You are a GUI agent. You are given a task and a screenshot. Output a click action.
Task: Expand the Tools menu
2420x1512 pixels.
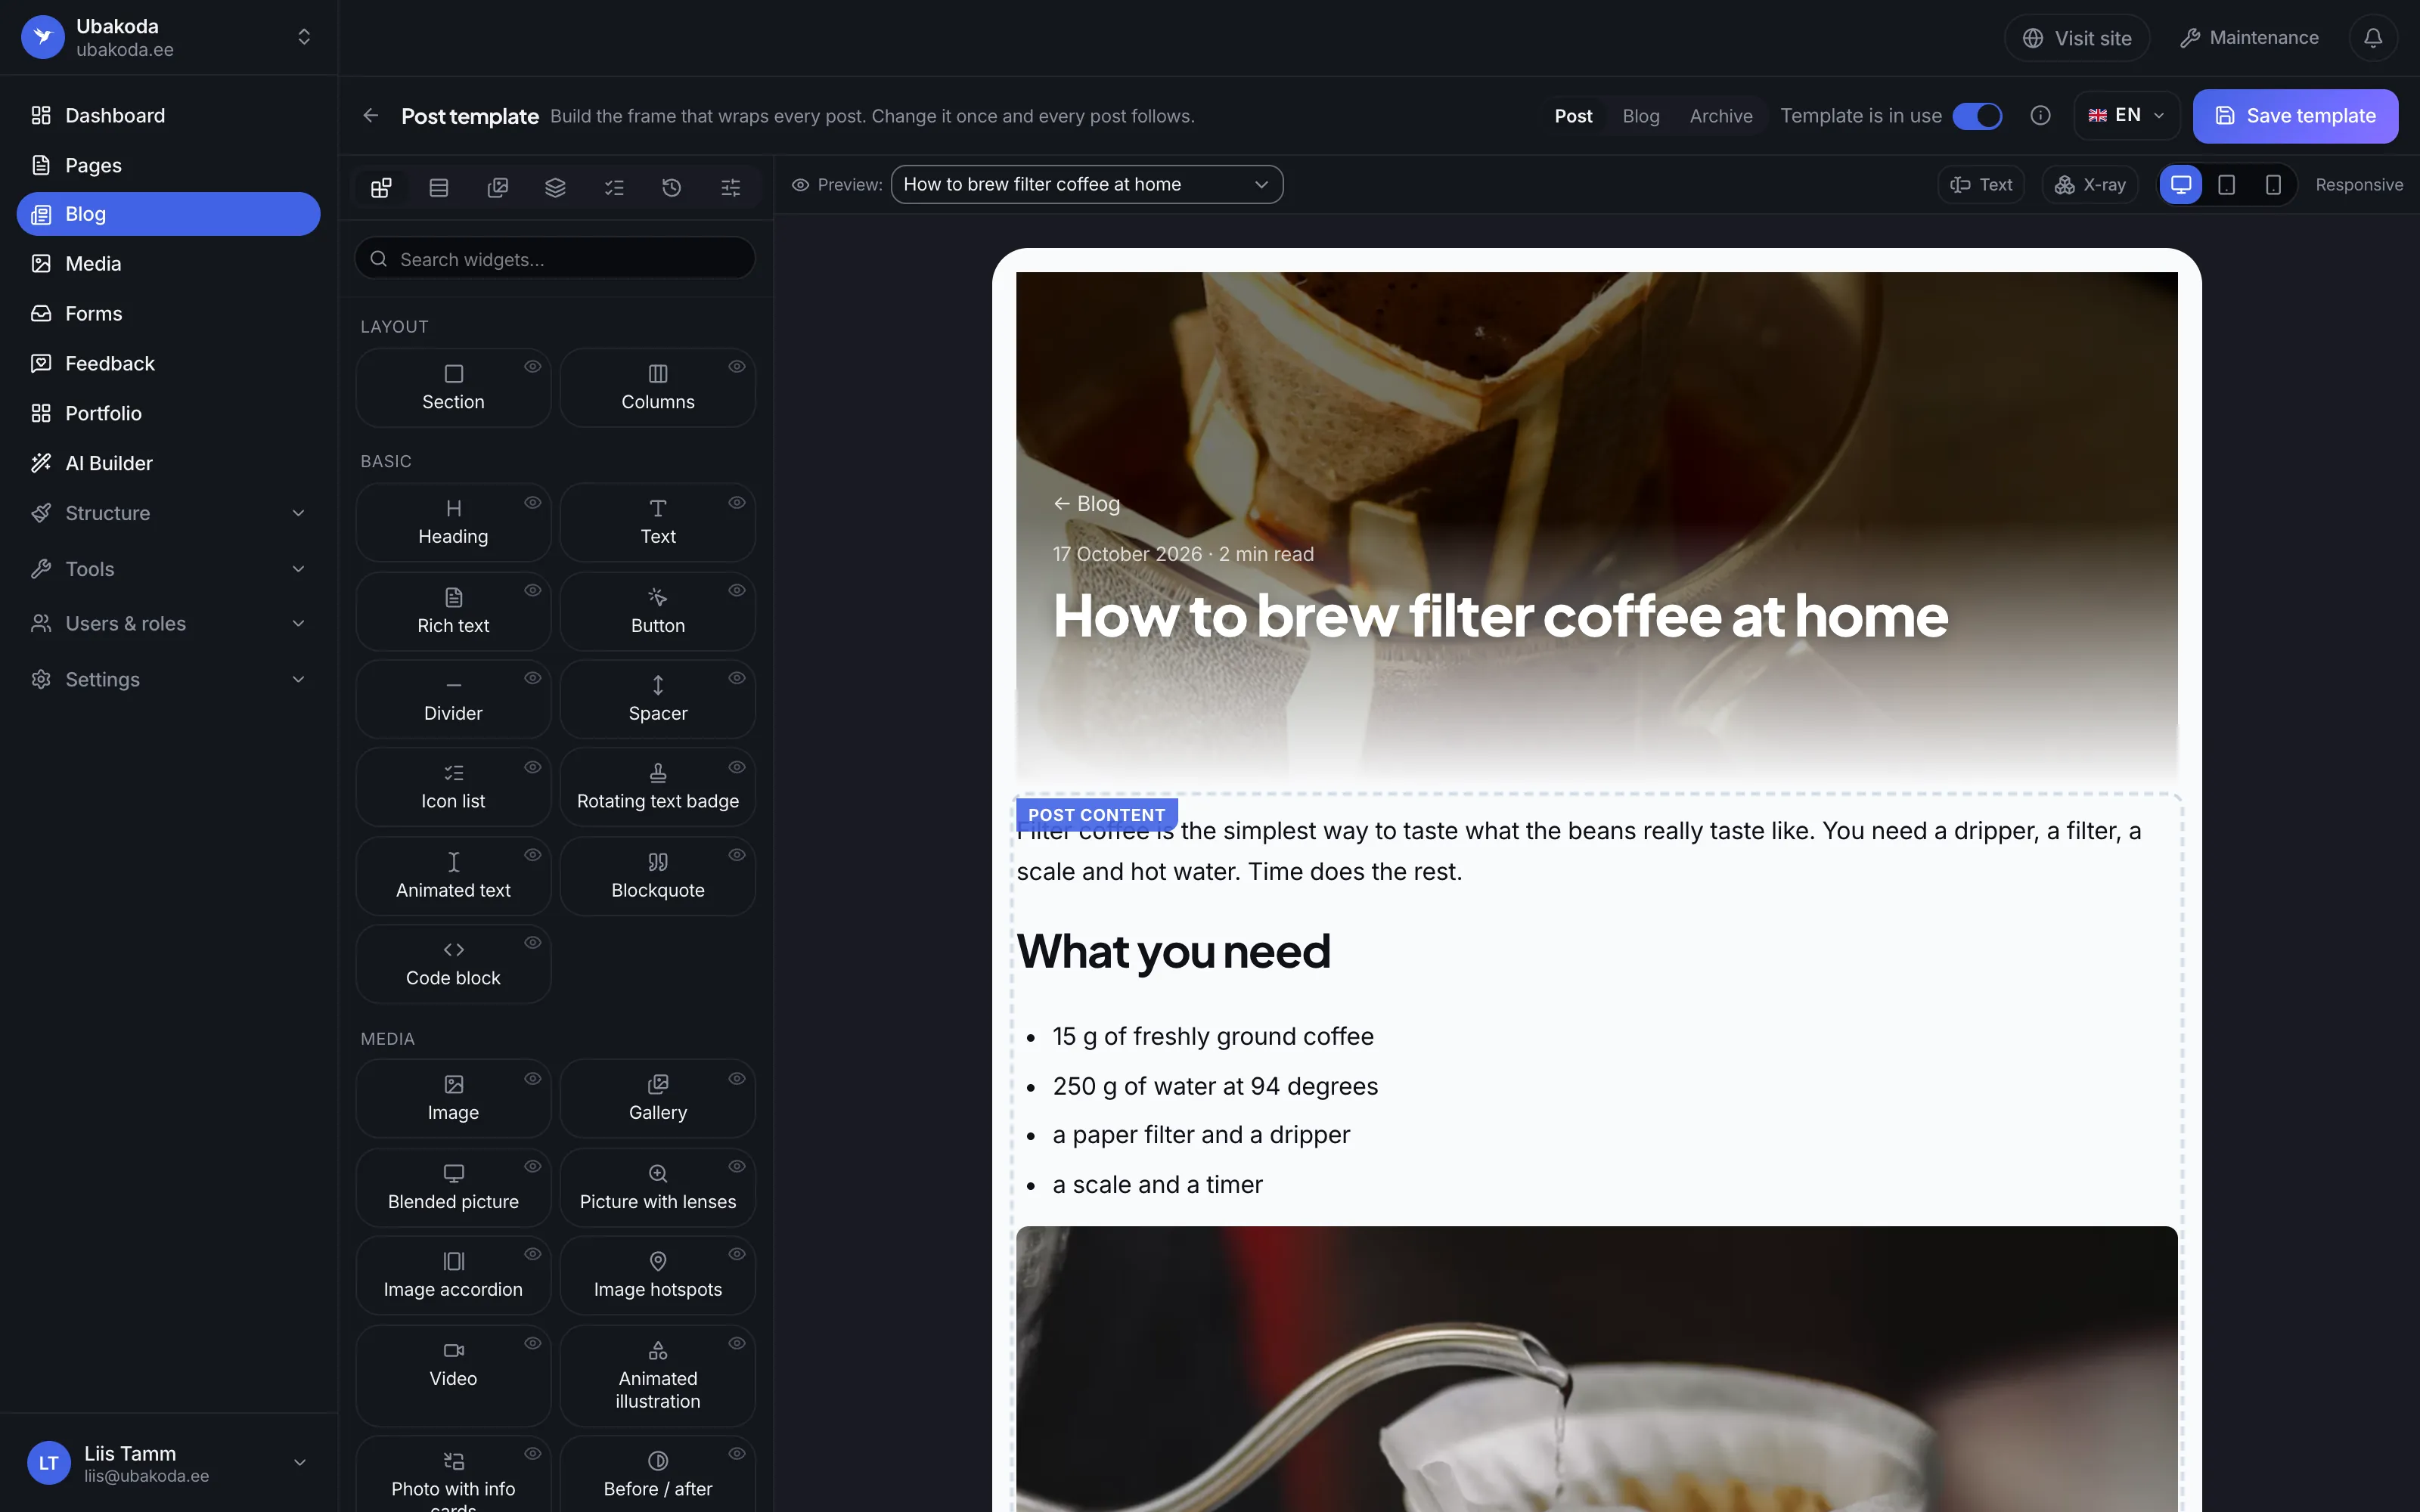click(x=168, y=569)
